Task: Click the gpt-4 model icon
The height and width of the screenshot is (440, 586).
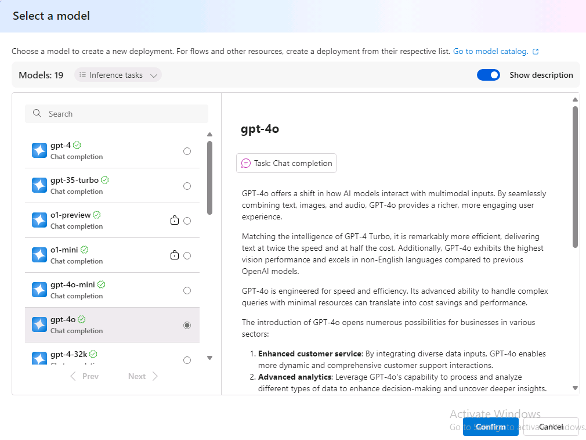Action: click(x=39, y=151)
